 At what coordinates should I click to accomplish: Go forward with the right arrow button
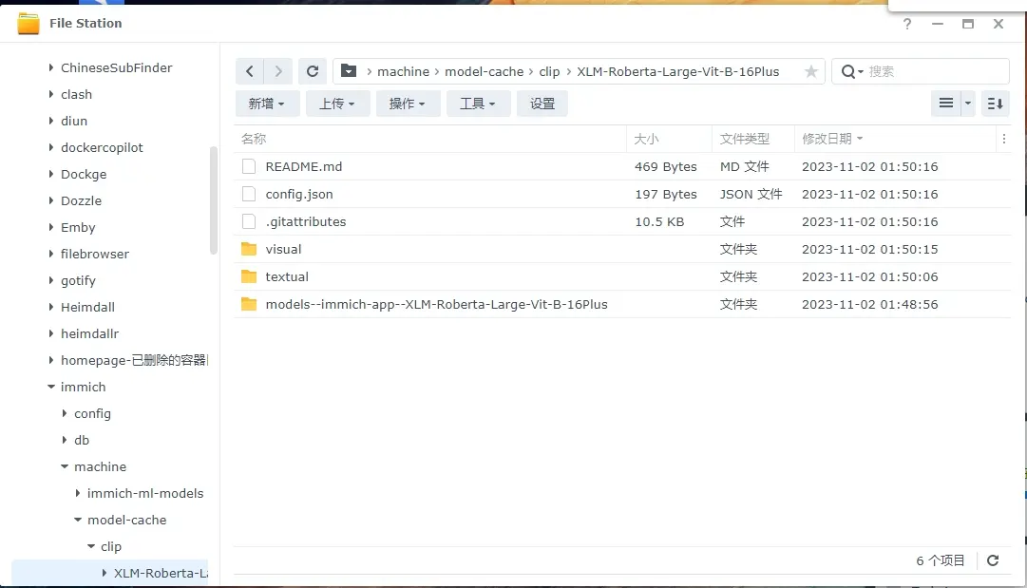click(x=278, y=71)
